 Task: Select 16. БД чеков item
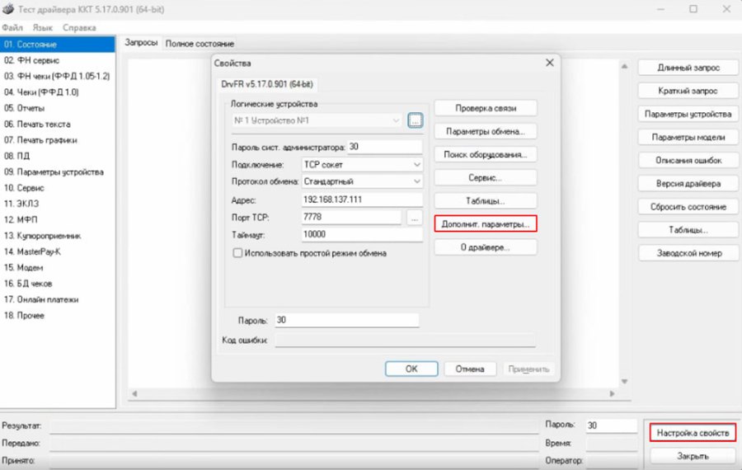[57, 284]
